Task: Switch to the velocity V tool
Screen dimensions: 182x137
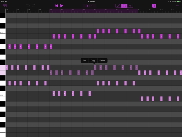Action: tap(130, 6)
